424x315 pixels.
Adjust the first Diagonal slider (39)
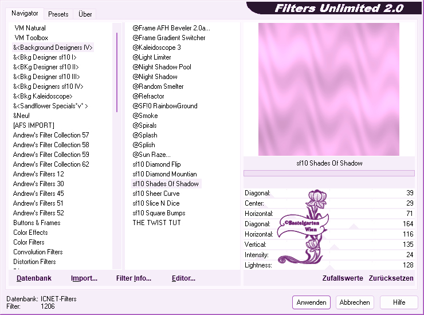tap(329, 193)
